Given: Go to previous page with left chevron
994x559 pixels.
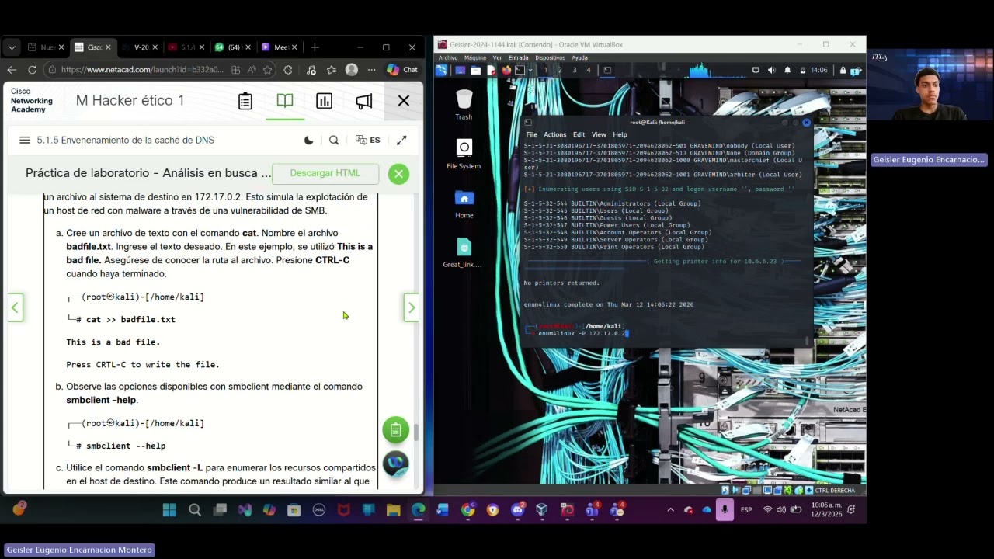Looking at the screenshot, I should 15,307.
